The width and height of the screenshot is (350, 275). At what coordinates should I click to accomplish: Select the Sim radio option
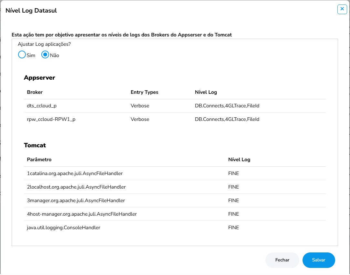click(x=22, y=54)
